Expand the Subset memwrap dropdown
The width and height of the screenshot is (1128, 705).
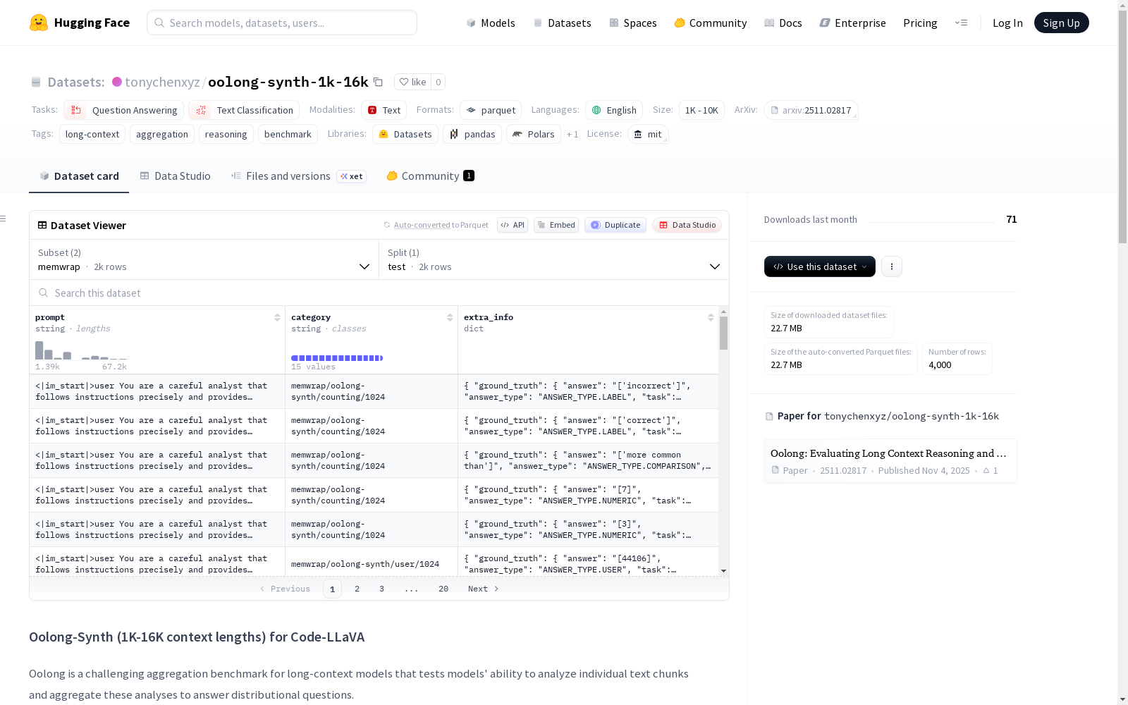[x=204, y=259]
